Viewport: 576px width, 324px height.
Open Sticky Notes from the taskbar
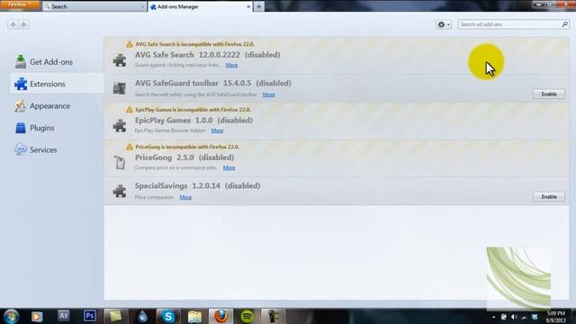click(x=116, y=316)
